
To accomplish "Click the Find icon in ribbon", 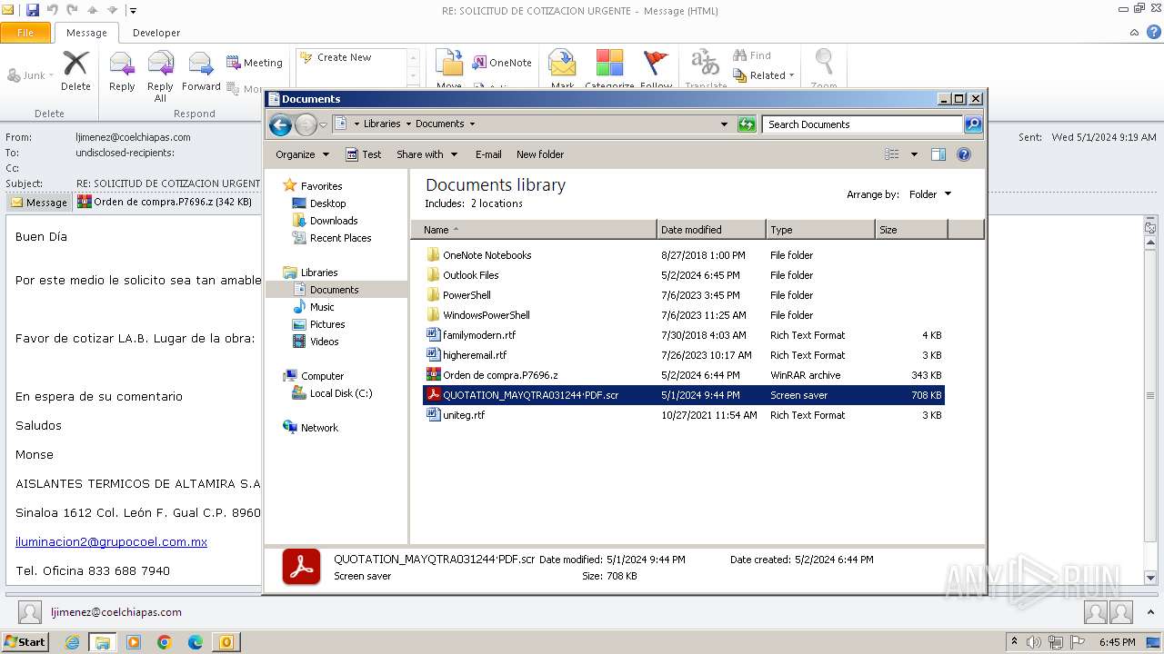I will 751,55.
